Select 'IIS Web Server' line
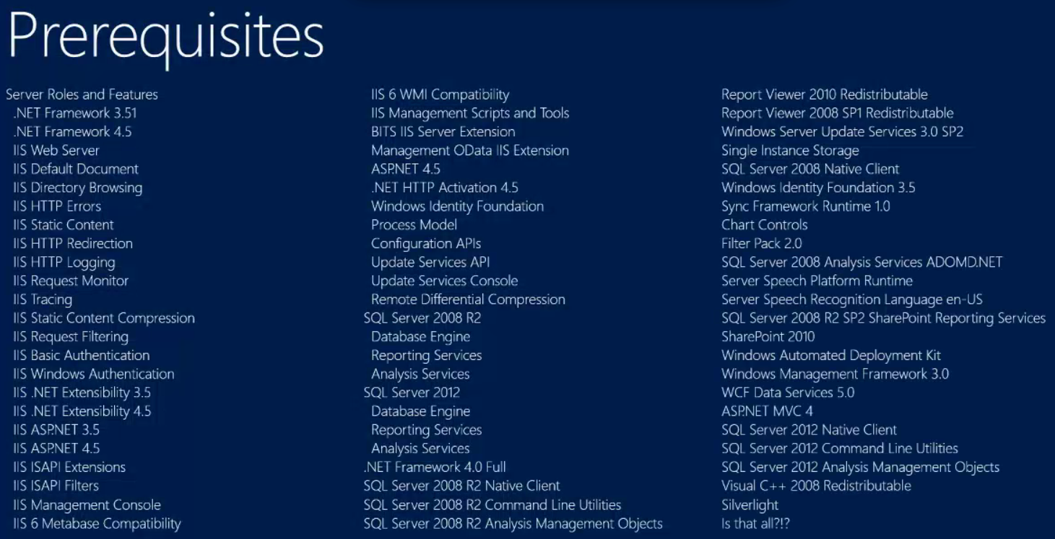Viewport: 1055px width, 539px height. 56,151
